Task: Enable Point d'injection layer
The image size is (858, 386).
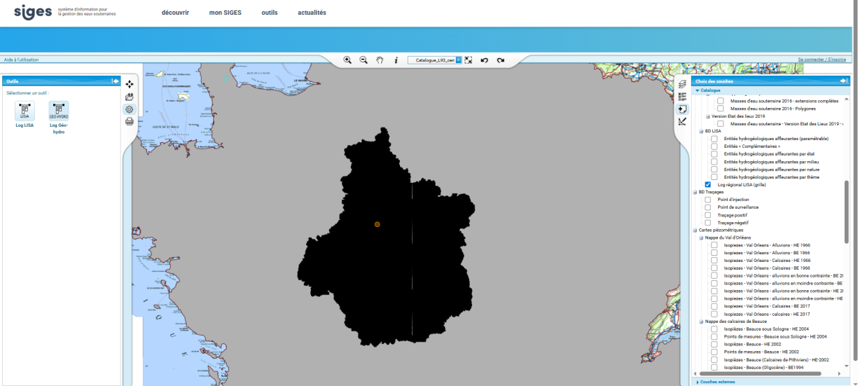Action: (708, 200)
